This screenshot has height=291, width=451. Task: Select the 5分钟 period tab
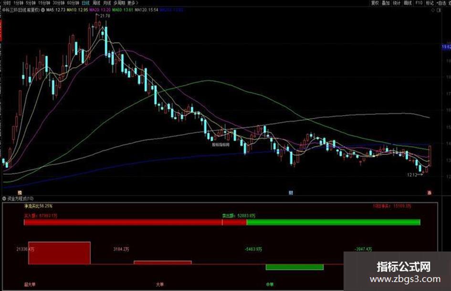coord(31,3)
